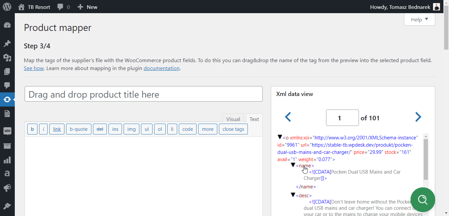Click the <desc> opening tag text
Screen dimensions: 449x216
(x=304, y=196)
